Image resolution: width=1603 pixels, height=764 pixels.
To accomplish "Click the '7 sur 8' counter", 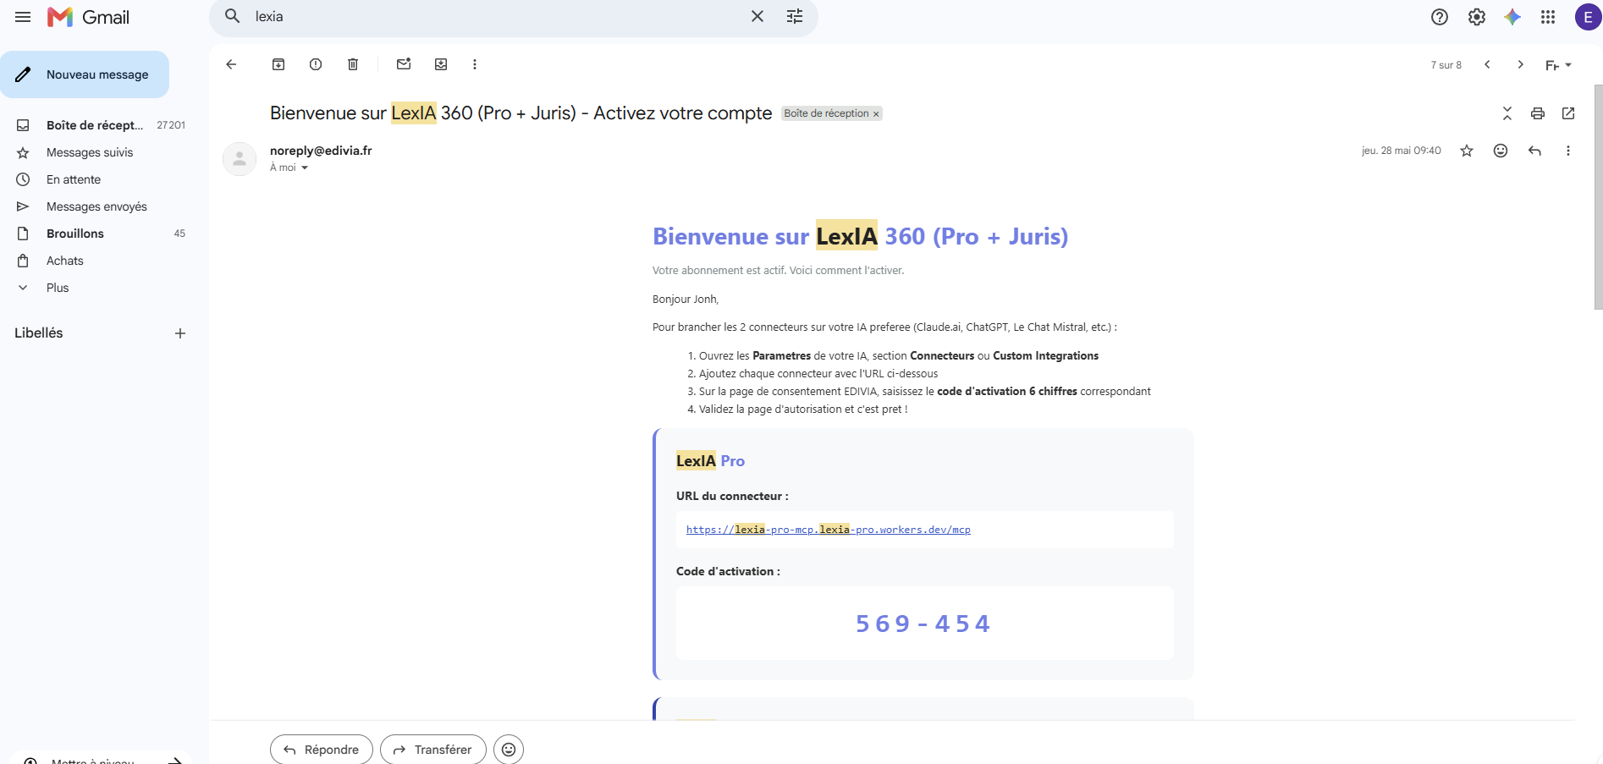I will (1446, 65).
